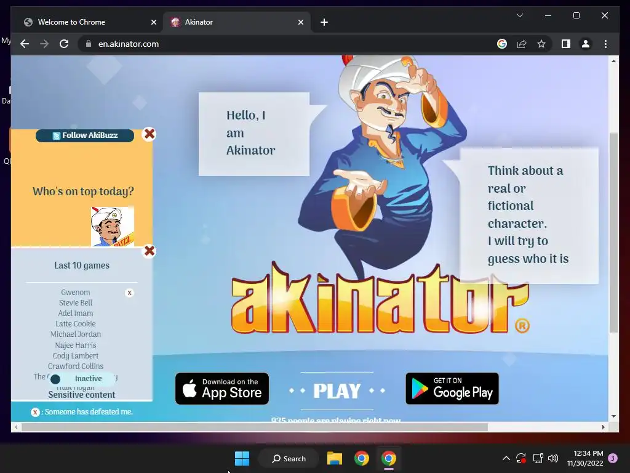The height and width of the screenshot is (473, 630).
Task: Select Najee Harris in last games
Action: [76, 345]
